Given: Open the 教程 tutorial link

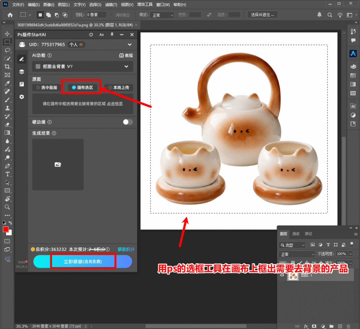Looking at the screenshot, I should pos(126,55).
